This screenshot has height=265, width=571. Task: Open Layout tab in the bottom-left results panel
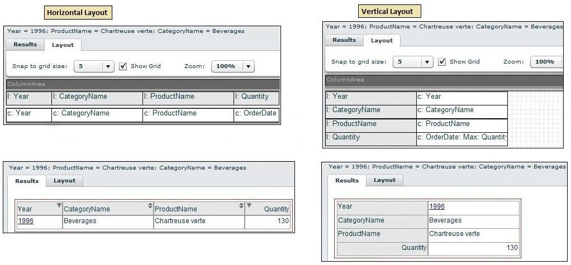(64, 181)
